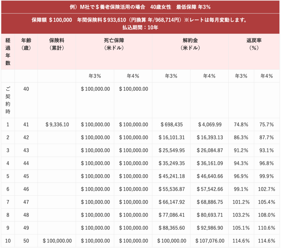The width and height of the screenshot is (281, 248).
Task: Click cumulative premium '$ 9,336.10'
Action: point(57,125)
